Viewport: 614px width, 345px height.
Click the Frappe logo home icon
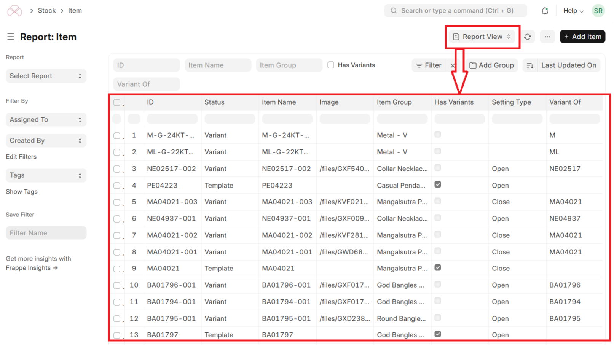pyautogui.click(x=14, y=10)
